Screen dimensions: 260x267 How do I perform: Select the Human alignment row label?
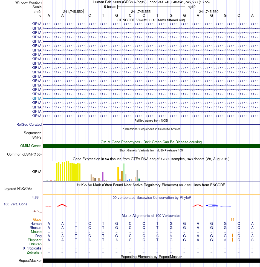[x=36, y=223]
